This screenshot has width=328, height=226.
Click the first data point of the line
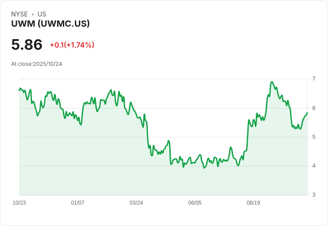[19, 90]
